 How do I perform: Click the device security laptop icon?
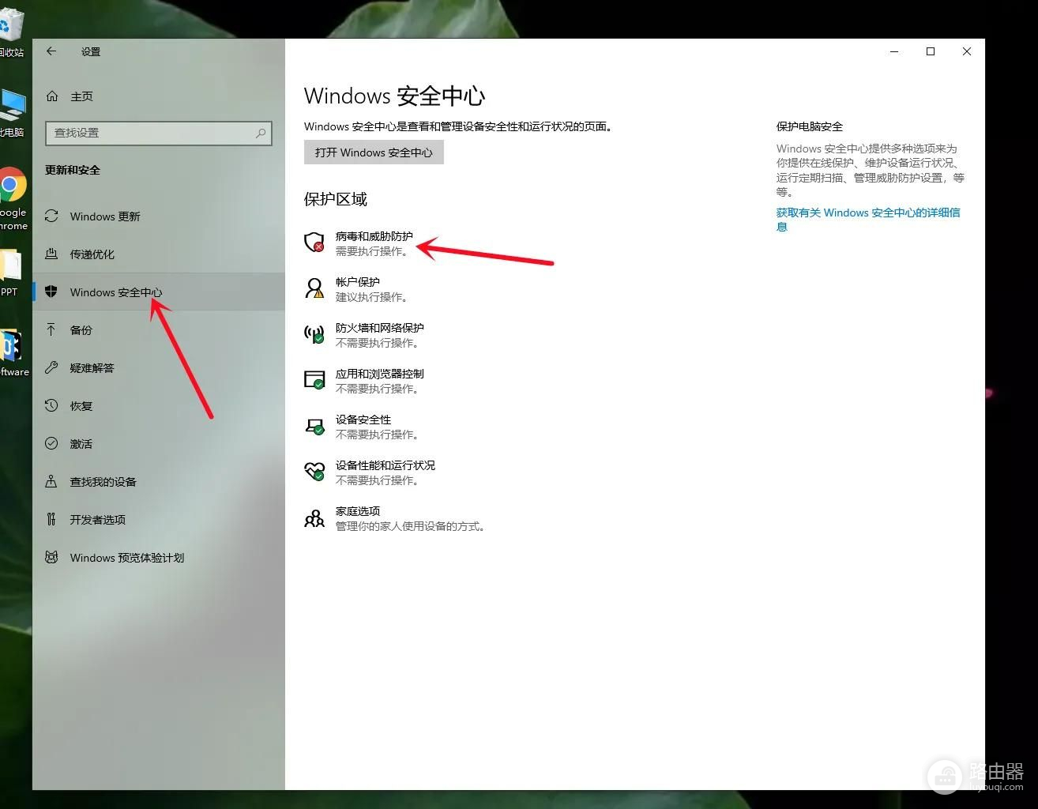(314, 426)
